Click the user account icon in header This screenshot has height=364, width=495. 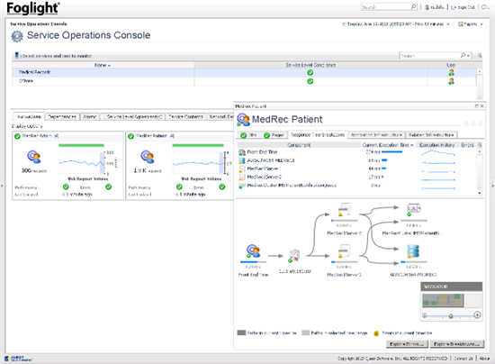(x=427, y=7)
